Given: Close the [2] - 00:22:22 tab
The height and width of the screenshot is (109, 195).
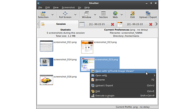Looking at the screenshot, I should click(151, 24).
